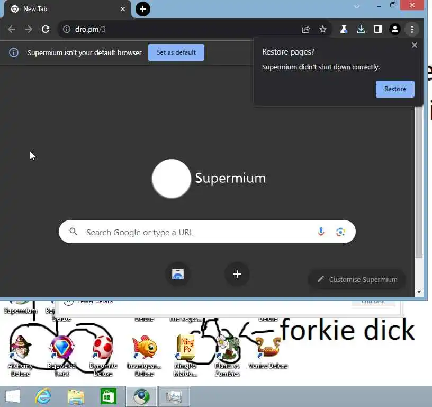Open File Explorer from taskbar
Viewport: 432px width, 407px height.
[x=76, y=396]
